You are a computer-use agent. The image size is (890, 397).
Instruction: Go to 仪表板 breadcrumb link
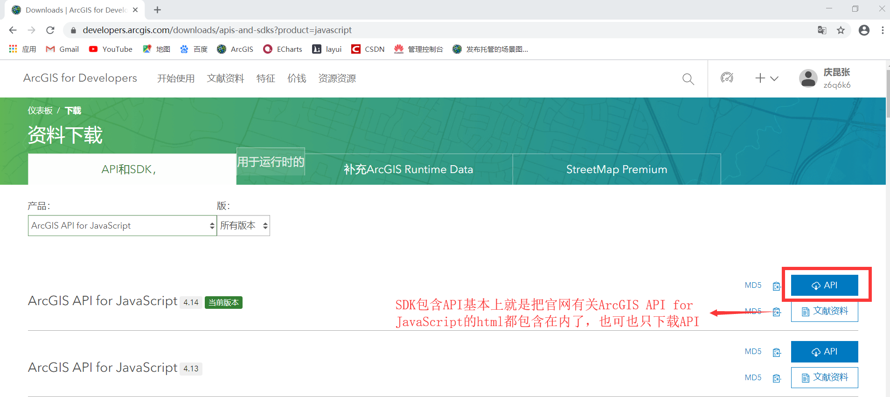click(x=40, y=111)
